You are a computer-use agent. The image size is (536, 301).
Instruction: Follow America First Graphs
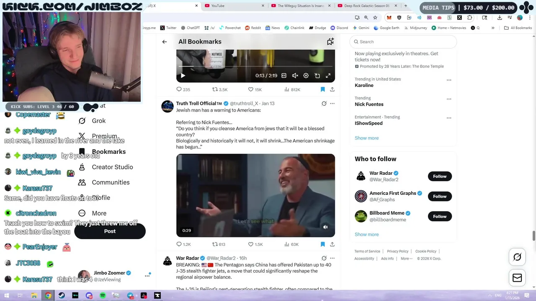pyautogui.click(x=440, y=196)
